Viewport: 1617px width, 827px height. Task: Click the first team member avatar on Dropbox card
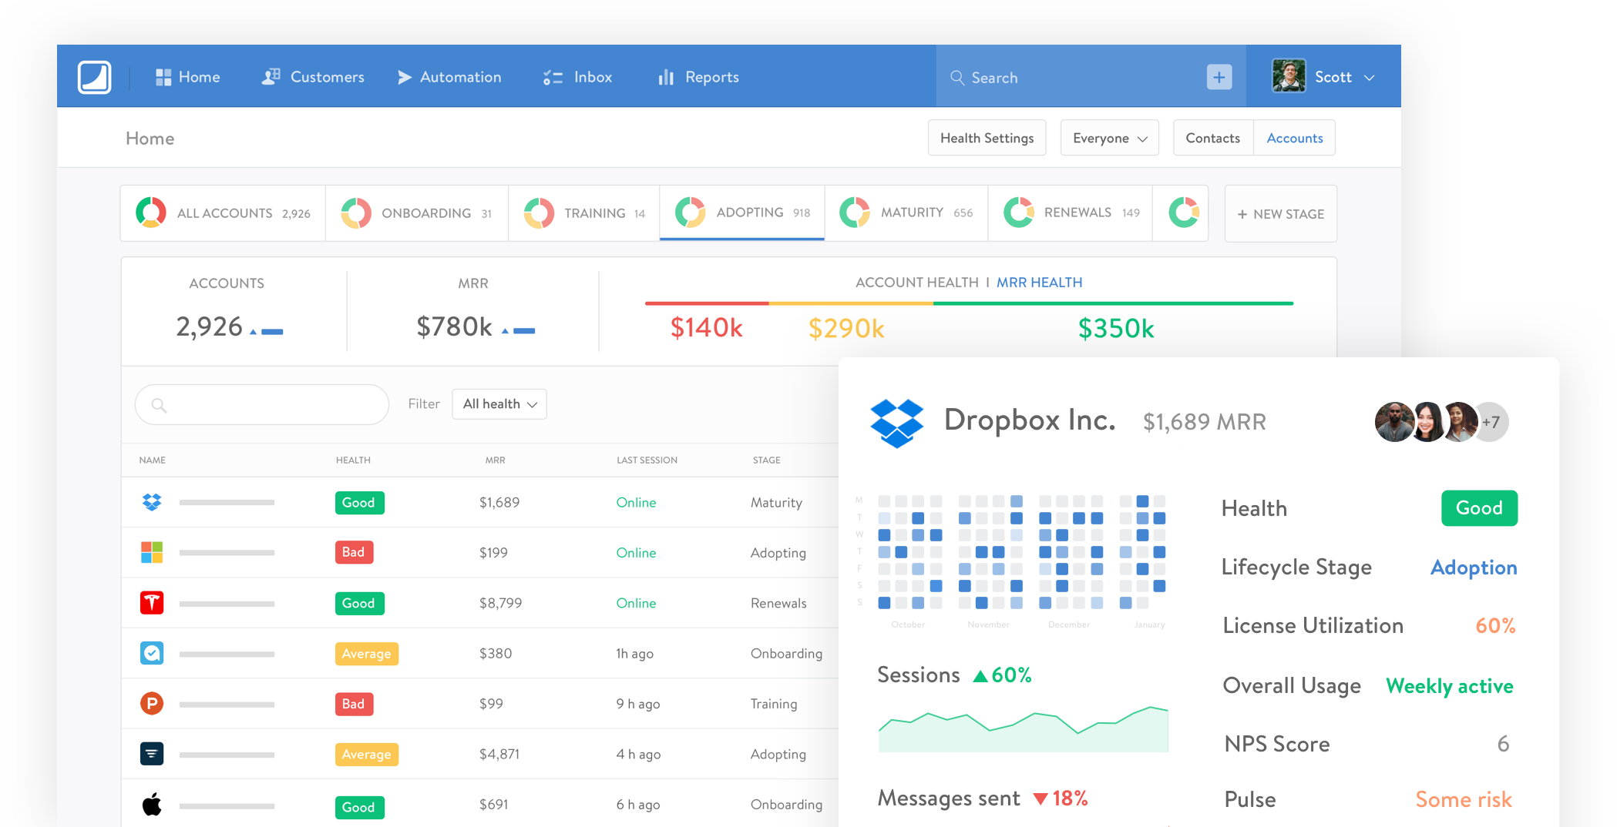click(x=1395, y=422)
